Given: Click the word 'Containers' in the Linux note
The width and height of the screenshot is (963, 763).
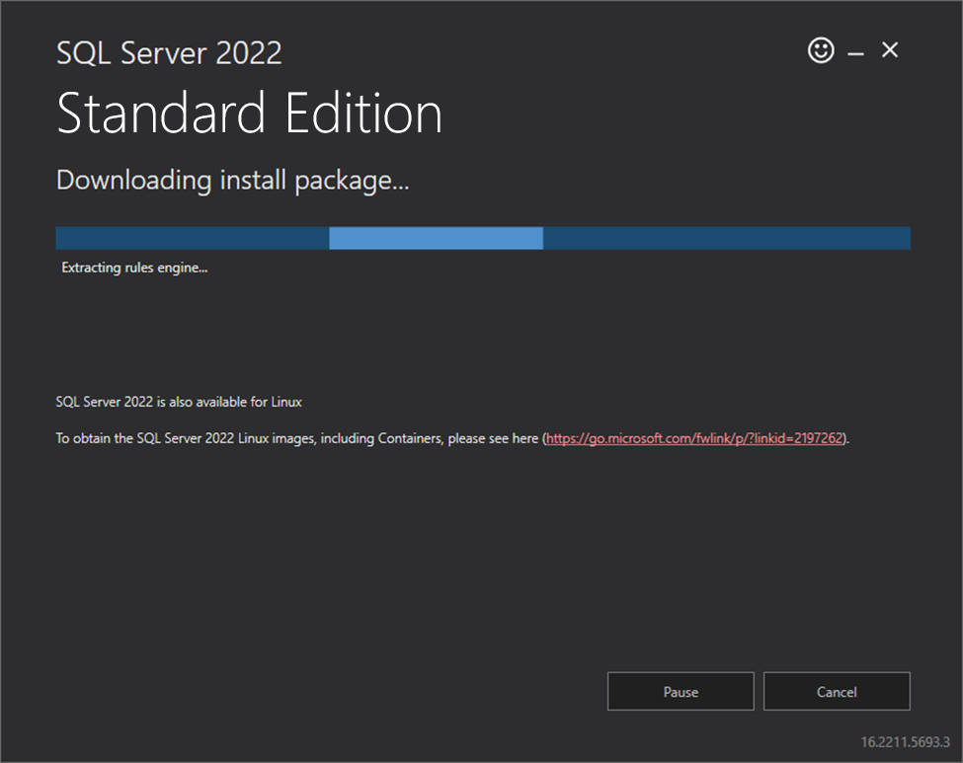Looking at the screenshot, I should [411, 438].
